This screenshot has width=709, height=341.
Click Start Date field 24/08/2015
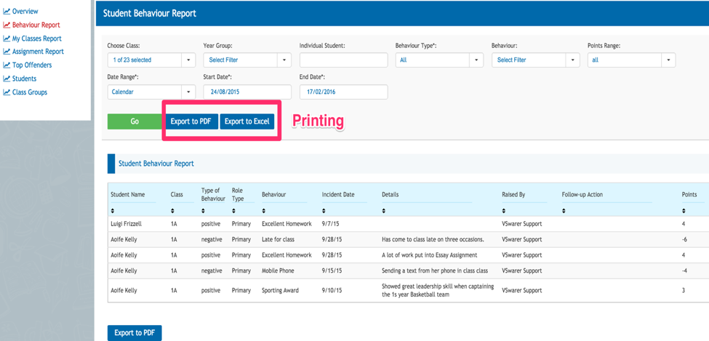point(247,92)
